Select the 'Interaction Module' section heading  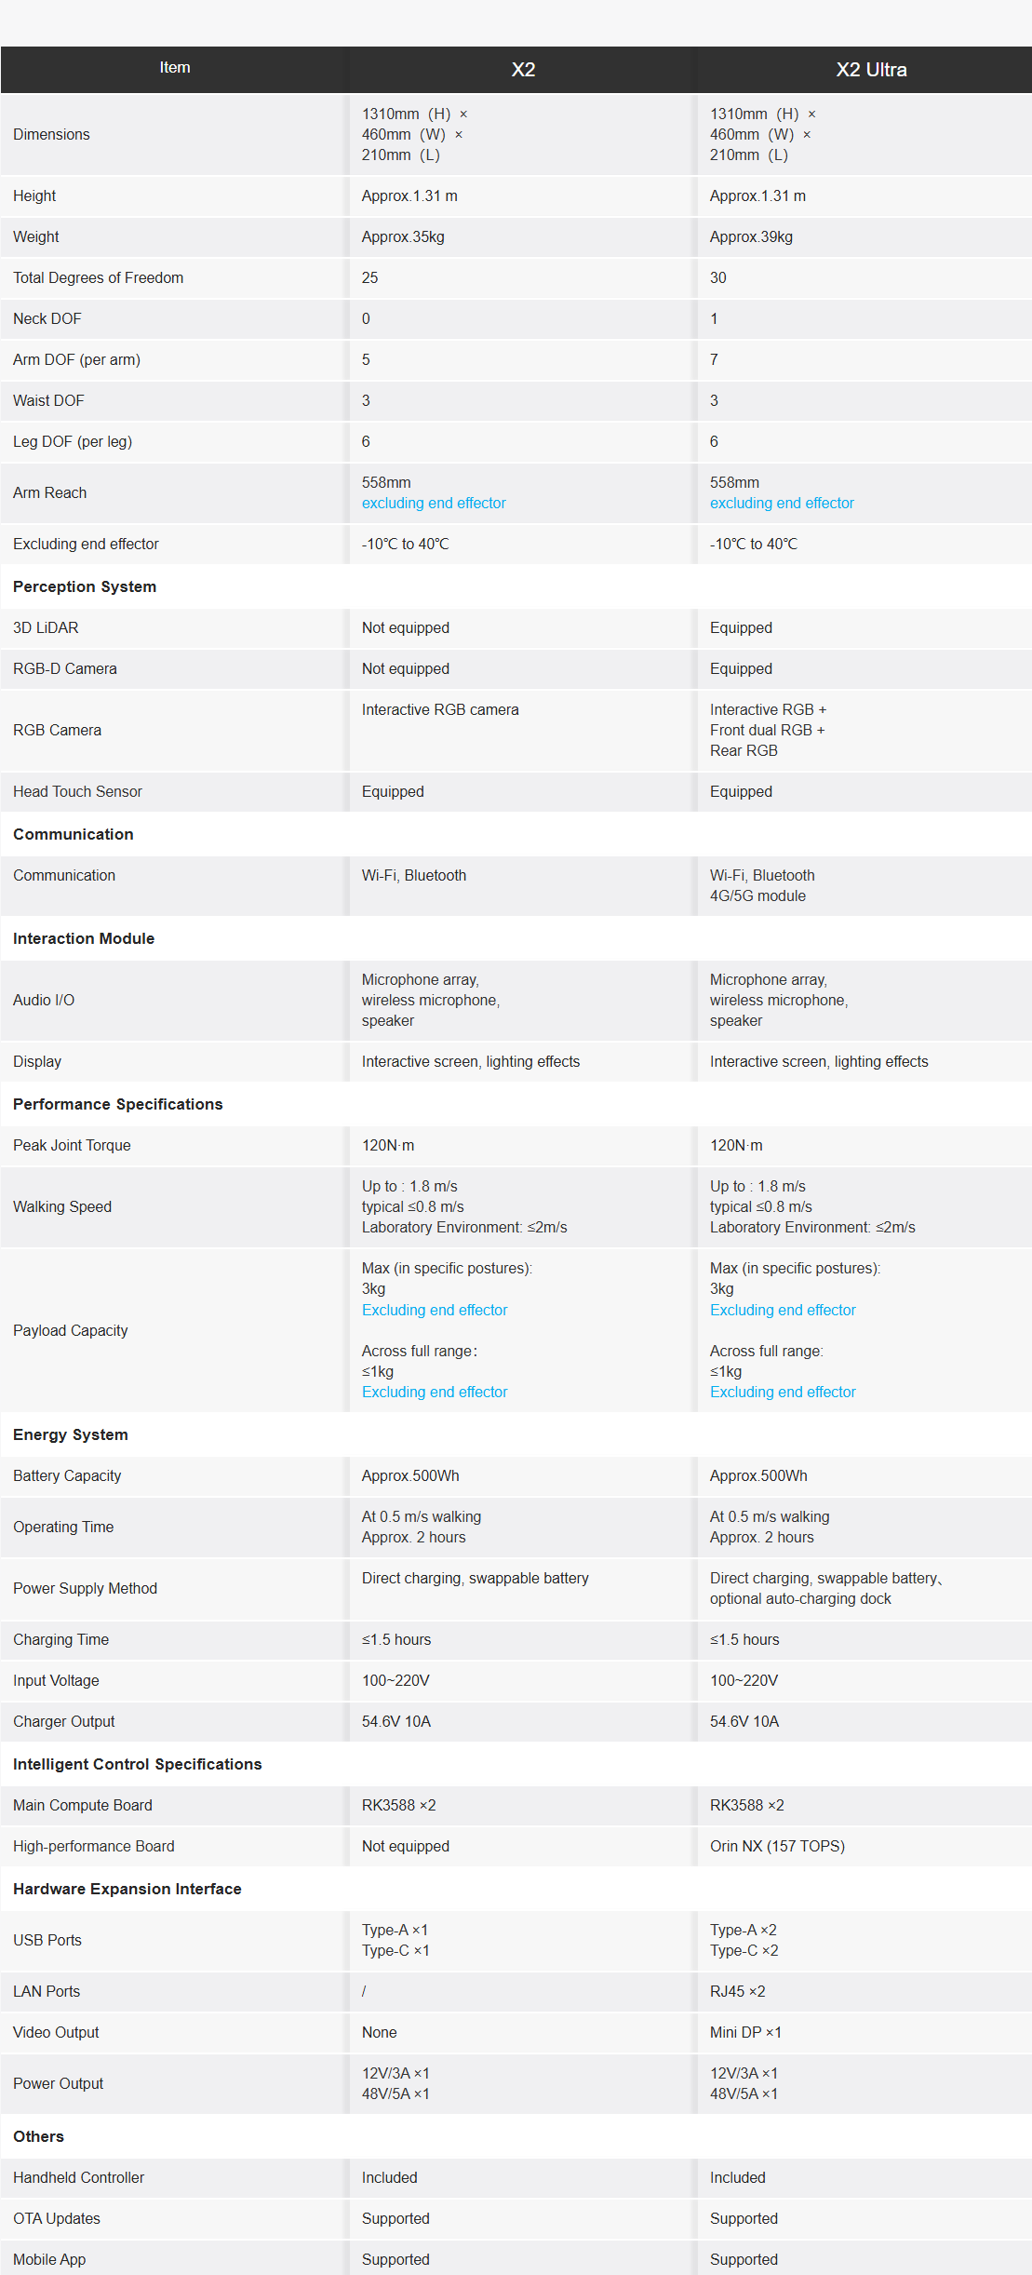coord(84,939)
